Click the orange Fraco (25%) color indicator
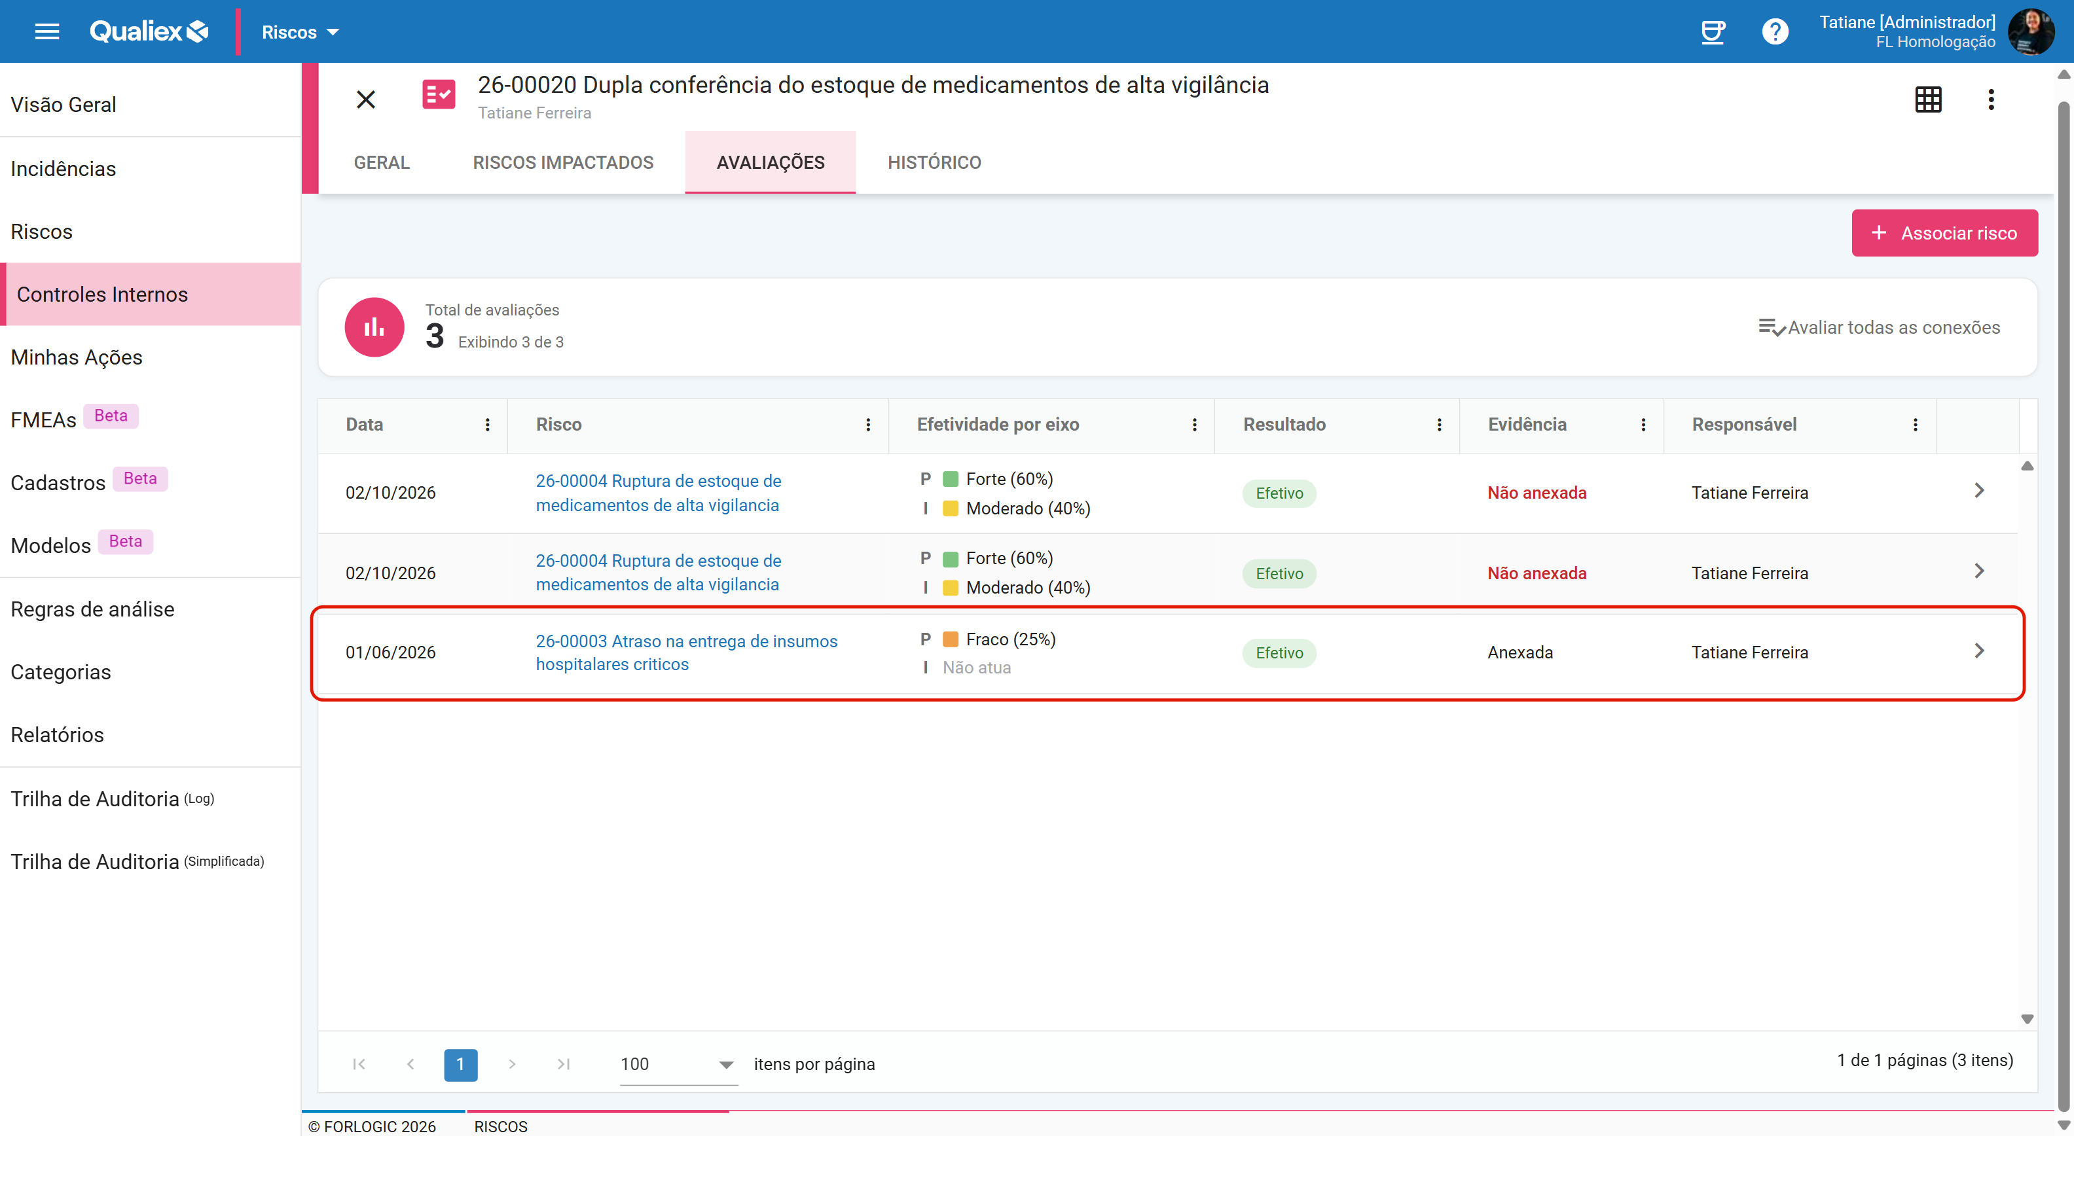The image size is (2074, 1178). [x=951, y=639]
